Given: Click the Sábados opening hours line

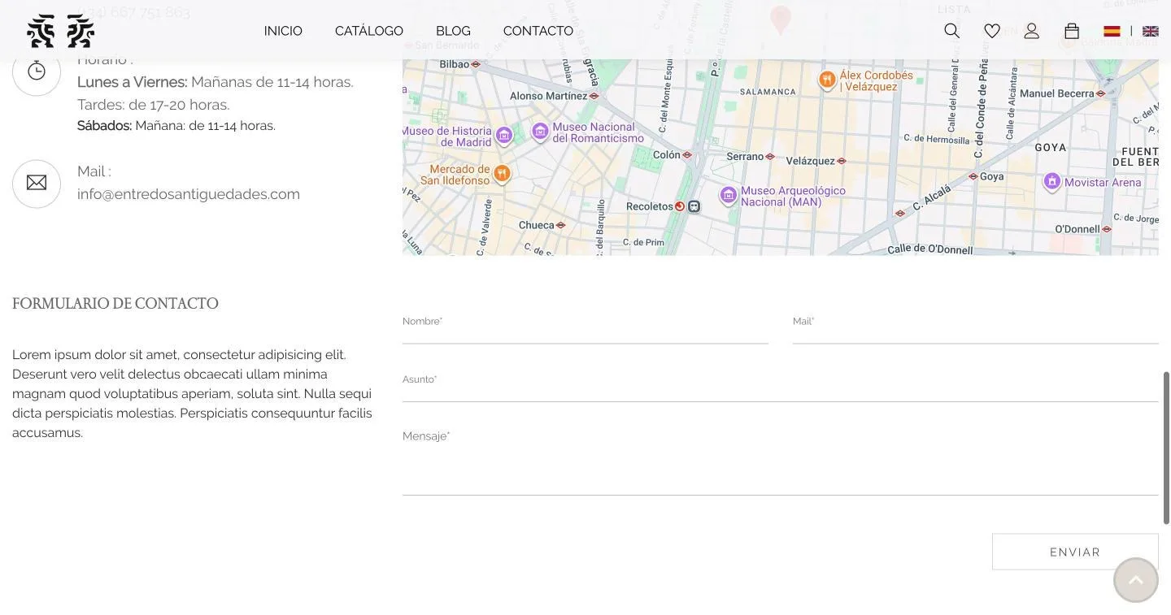Looking at the screenshot, I should point(176,126).
